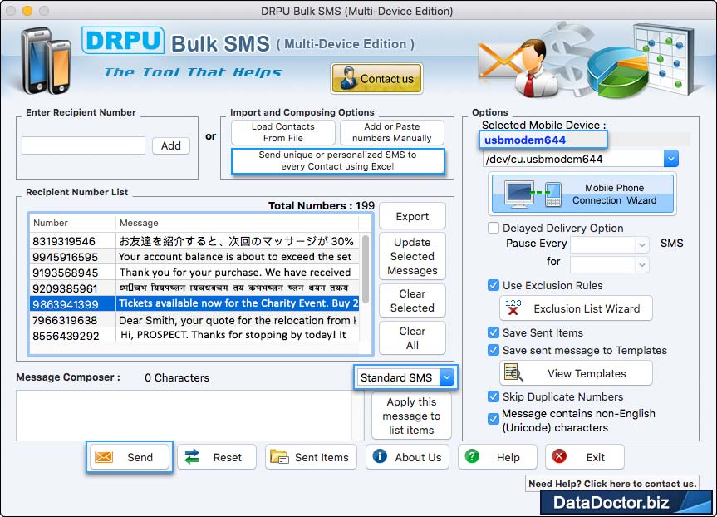Select row with number 9209385961

pyautogui.click(x=194, y=288)
